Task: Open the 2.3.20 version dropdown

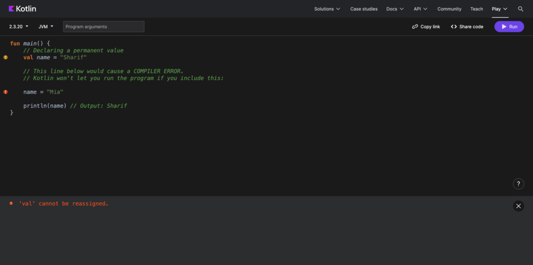Action: (x=19, y=27)
